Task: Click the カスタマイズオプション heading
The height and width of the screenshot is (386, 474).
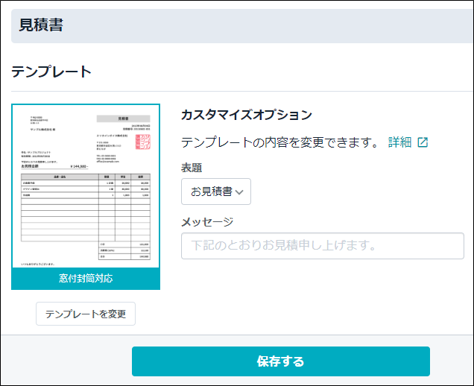Action: click(x=246, y=115)
